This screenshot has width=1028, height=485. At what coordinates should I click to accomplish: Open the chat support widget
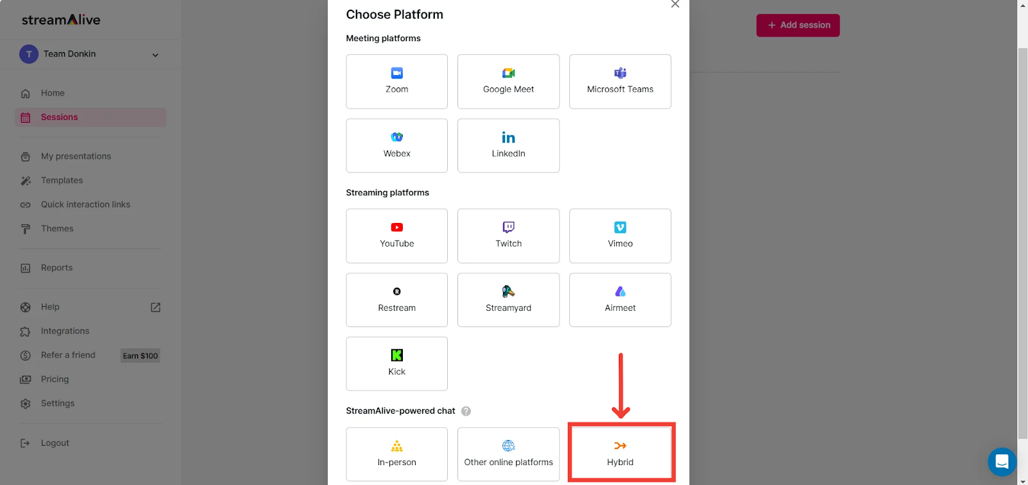click(x=1002, y=461)
